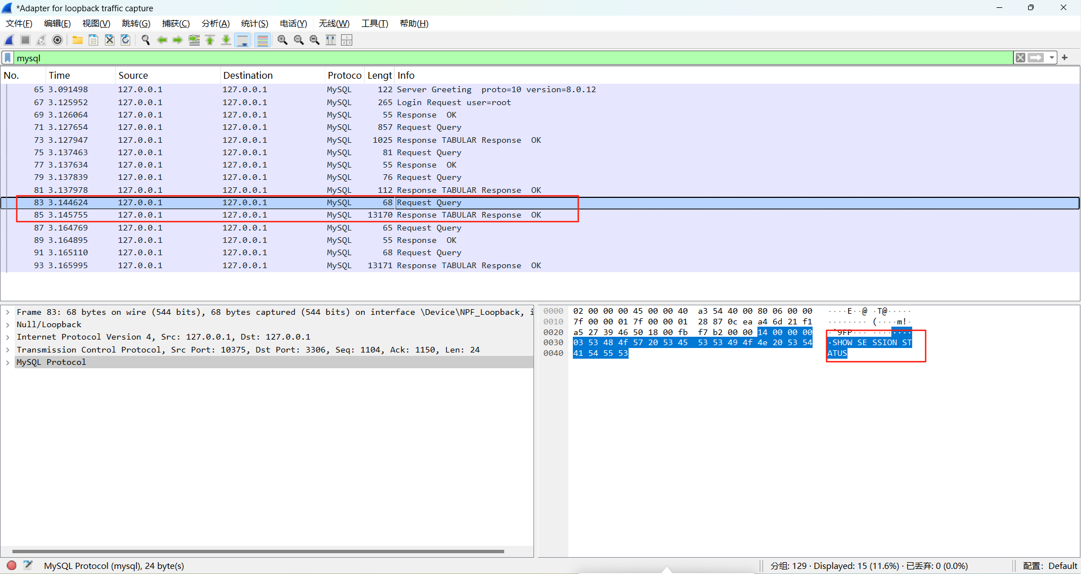1081x574 pixels.
Task: Open capture options gear icon
Action: [57, 40]
